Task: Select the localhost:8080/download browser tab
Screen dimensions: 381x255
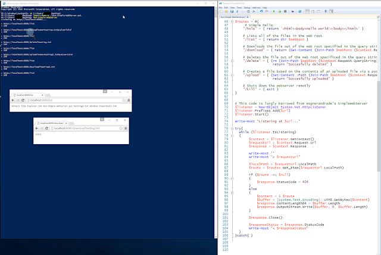Action: click(x=52, y=123)
